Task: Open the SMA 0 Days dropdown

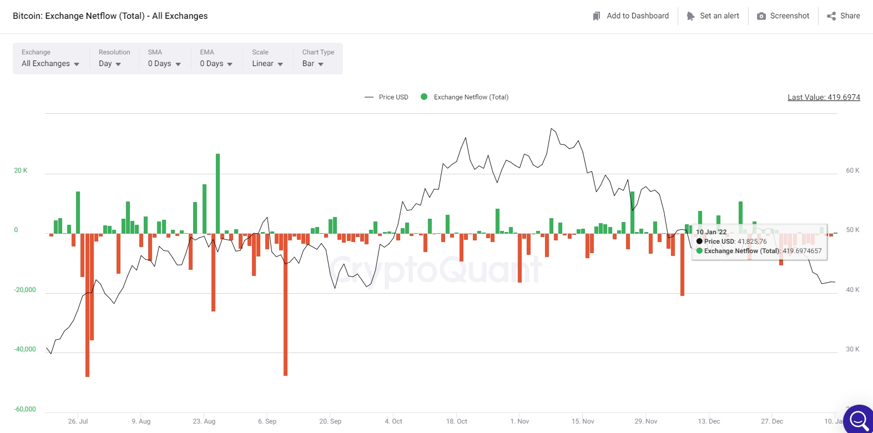Action: 164,64
